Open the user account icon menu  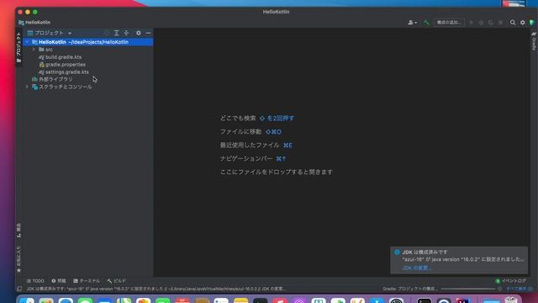[x=412, y=23]
